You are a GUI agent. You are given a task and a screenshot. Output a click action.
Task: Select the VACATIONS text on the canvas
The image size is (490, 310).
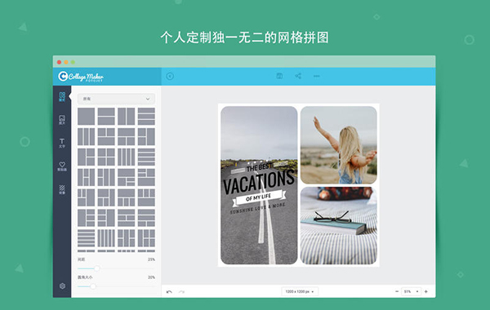(259, 182)
